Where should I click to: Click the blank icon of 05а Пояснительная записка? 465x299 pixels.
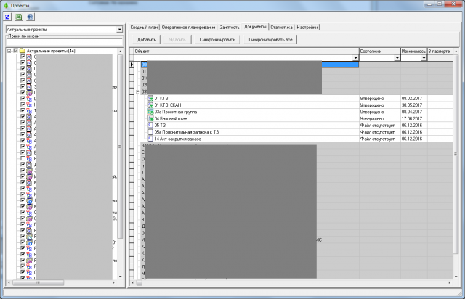coord(150,132)
